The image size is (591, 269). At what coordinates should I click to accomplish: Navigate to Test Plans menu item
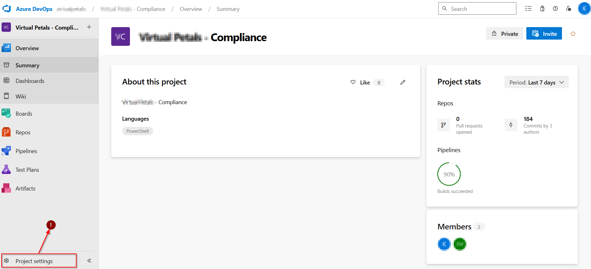coord(49,170)
